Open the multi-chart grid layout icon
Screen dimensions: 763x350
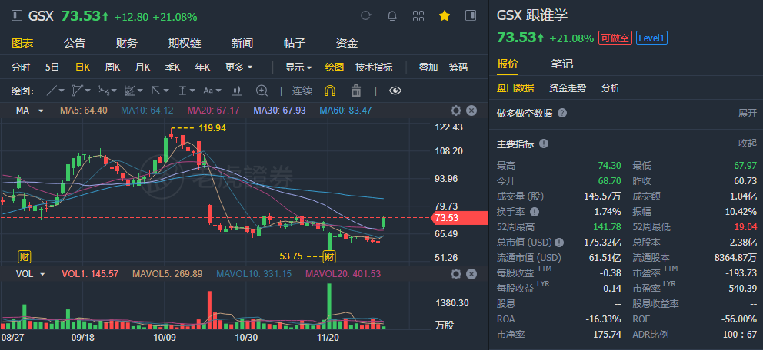[418, 16]
